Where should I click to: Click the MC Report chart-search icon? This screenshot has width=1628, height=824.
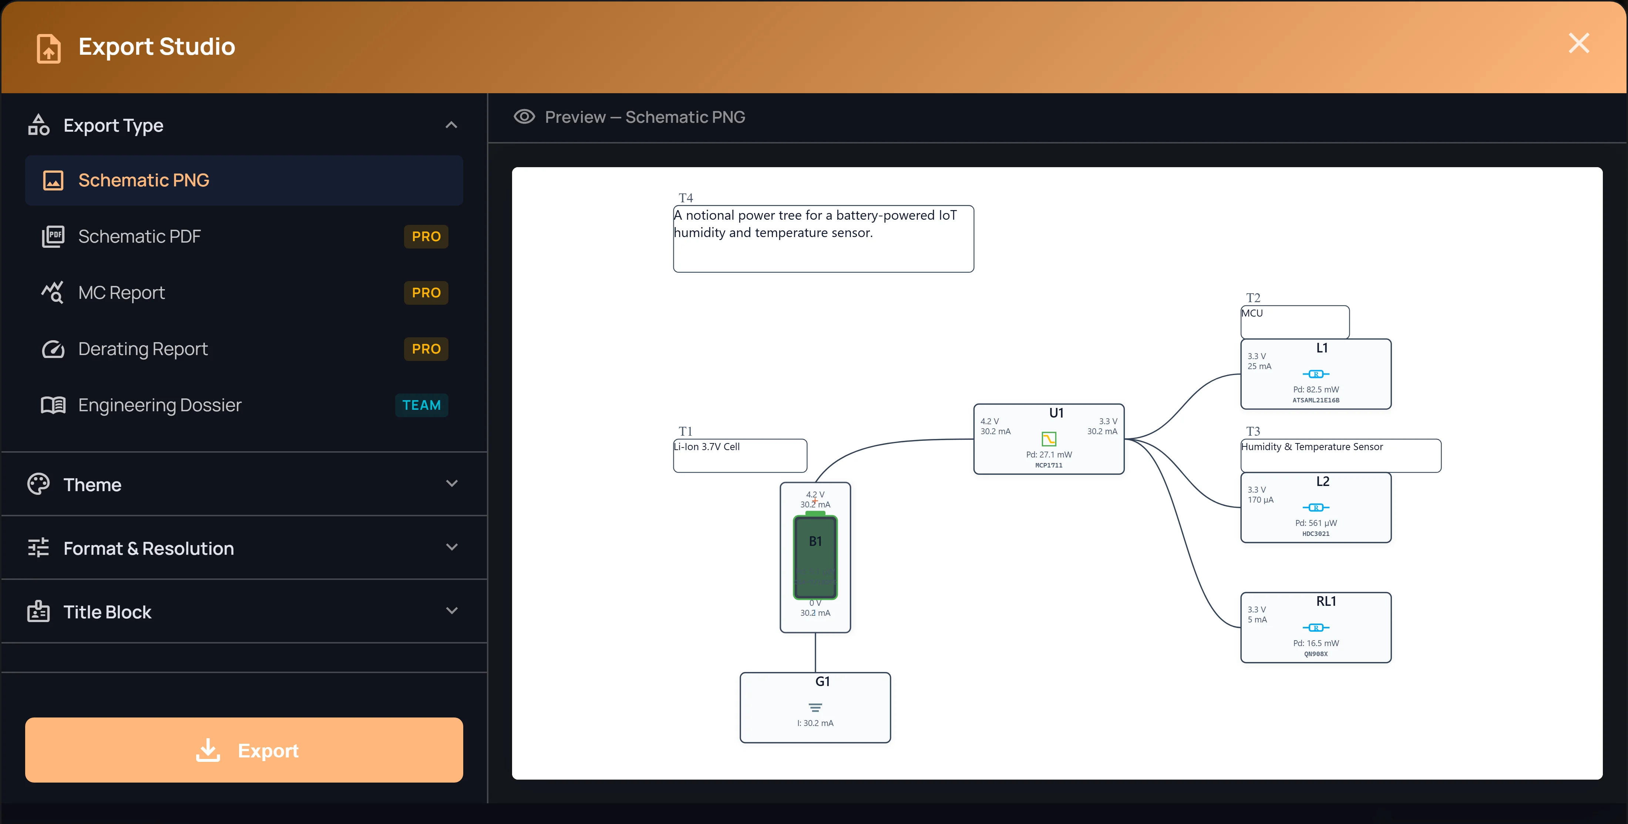click(53, 293)
